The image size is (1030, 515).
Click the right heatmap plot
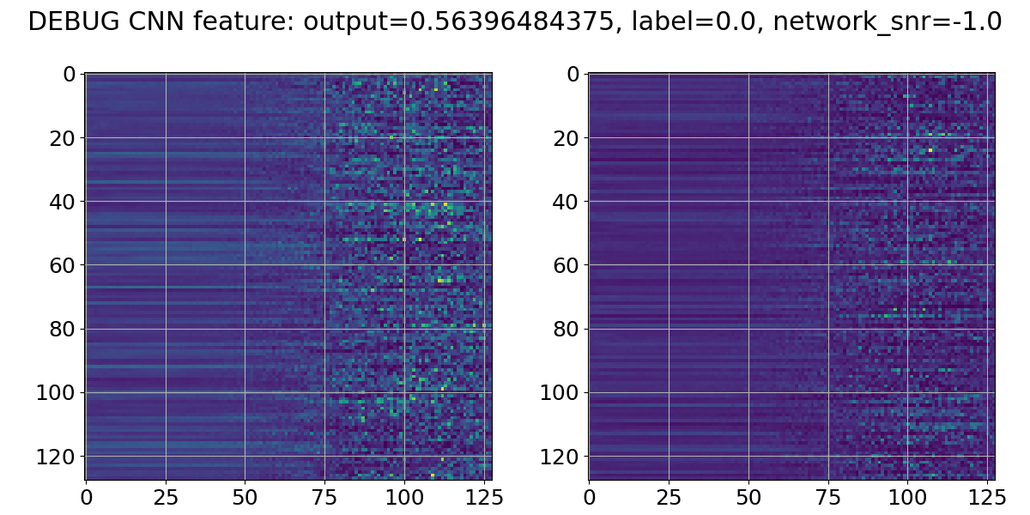pos(791,276)
